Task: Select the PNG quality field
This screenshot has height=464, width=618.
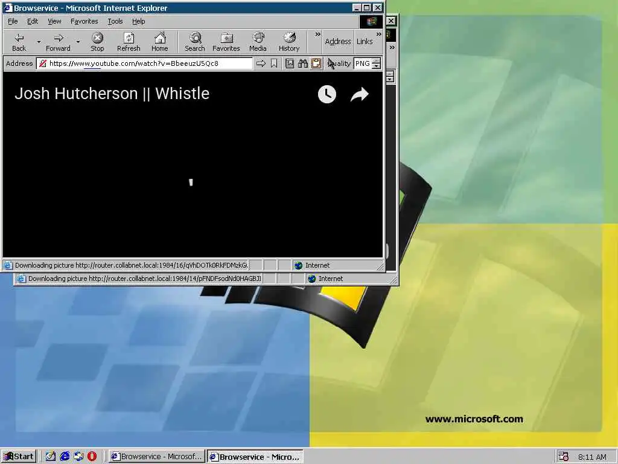Action: click(363, 63)
